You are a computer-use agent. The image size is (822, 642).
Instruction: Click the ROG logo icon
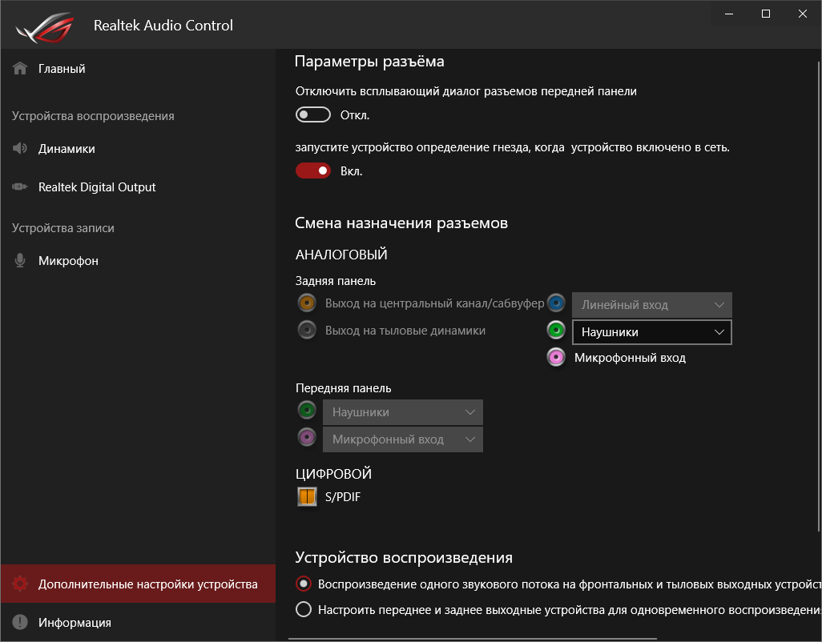pyautogui.click(x=43, y=26)
